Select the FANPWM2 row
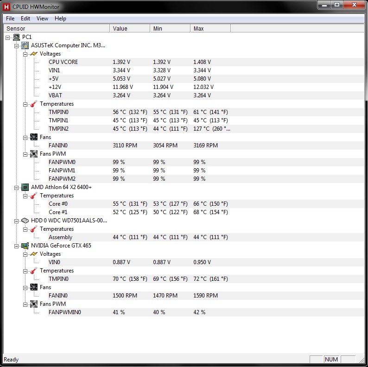This screenshot has height=367, width=368. [x=206, y=178]
